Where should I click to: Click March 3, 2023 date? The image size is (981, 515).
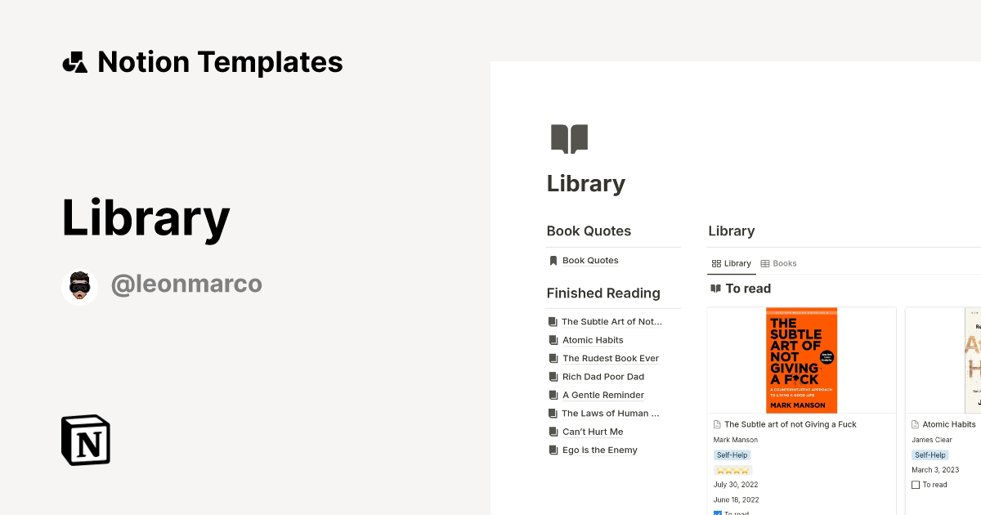pyautogui.click(x=934, y=470)
